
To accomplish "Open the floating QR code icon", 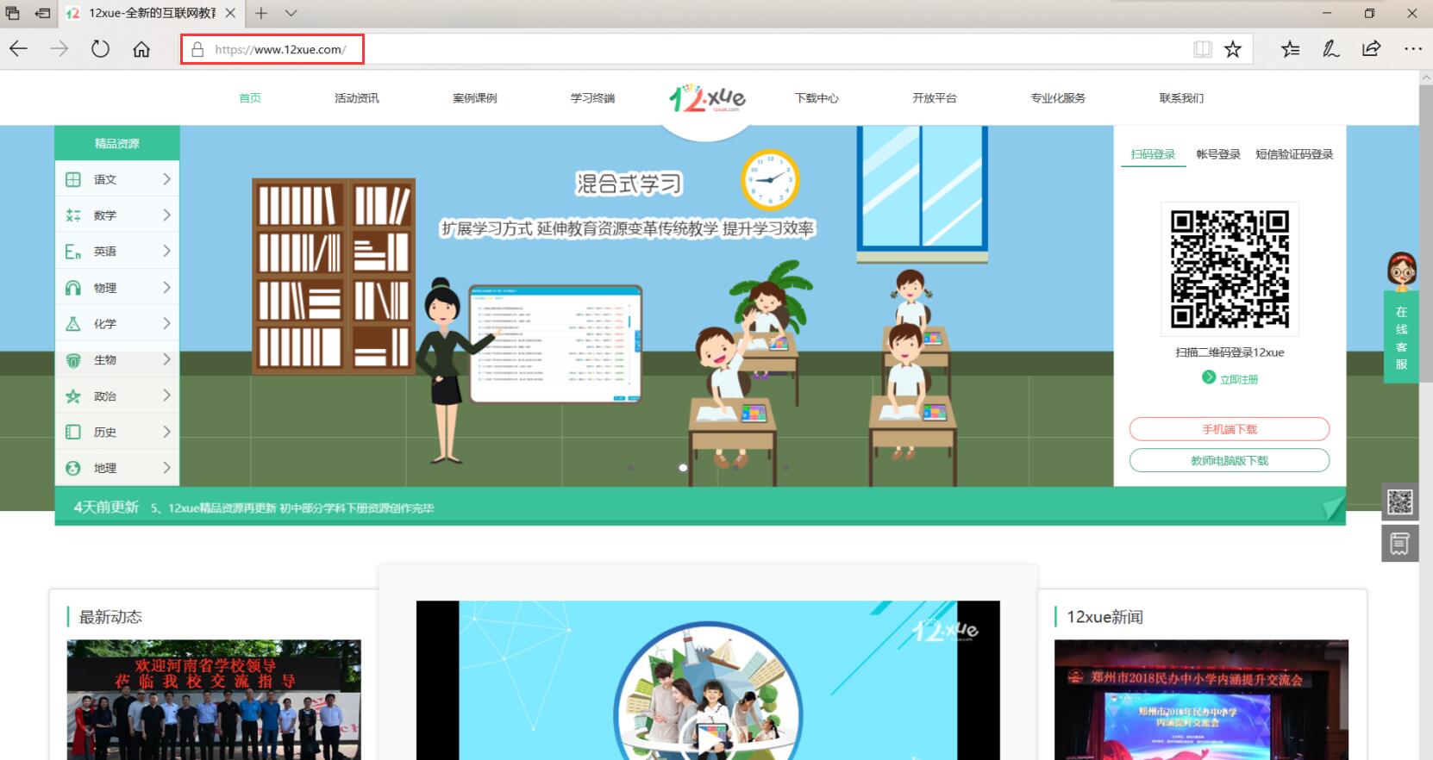I will (x=1399, y=501).
